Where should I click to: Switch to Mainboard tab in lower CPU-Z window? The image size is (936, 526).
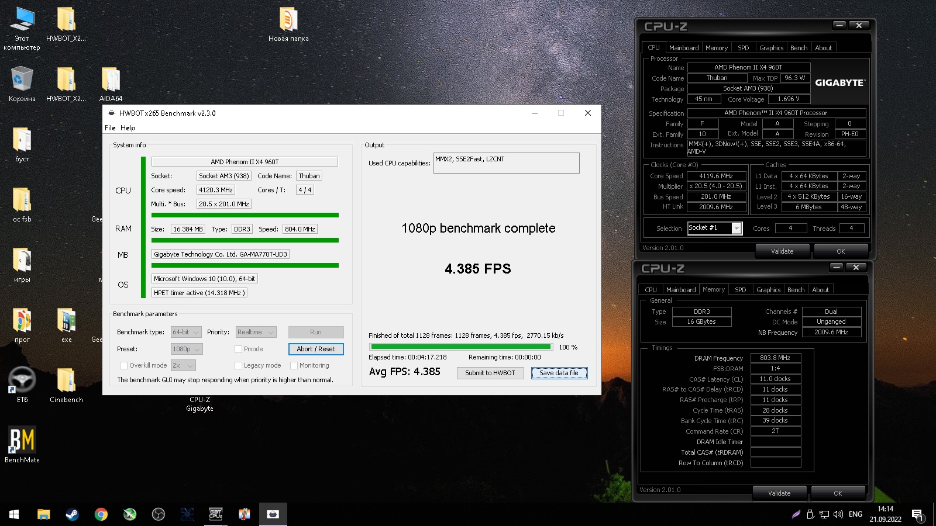pos(681,290)
